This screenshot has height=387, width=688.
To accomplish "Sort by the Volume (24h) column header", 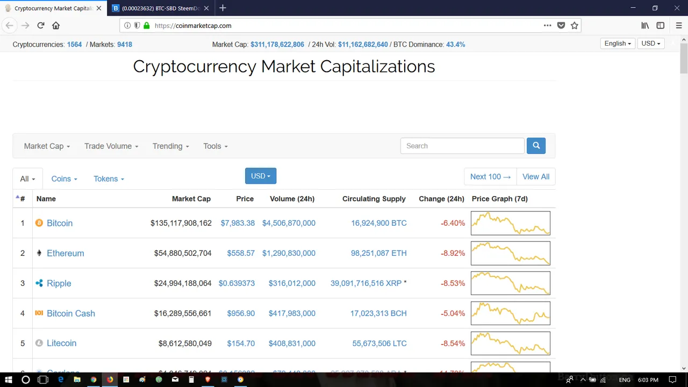I will [x=292, y=199].
